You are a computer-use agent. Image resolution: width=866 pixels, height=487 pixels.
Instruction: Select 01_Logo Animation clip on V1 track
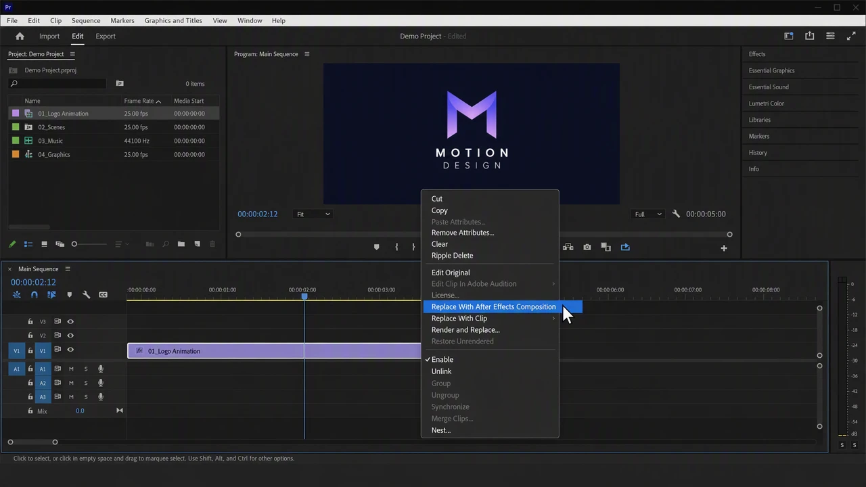274,351
